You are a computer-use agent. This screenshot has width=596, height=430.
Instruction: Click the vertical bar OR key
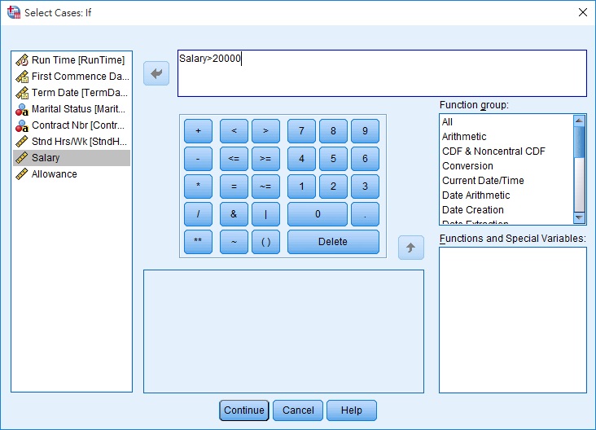265,214
